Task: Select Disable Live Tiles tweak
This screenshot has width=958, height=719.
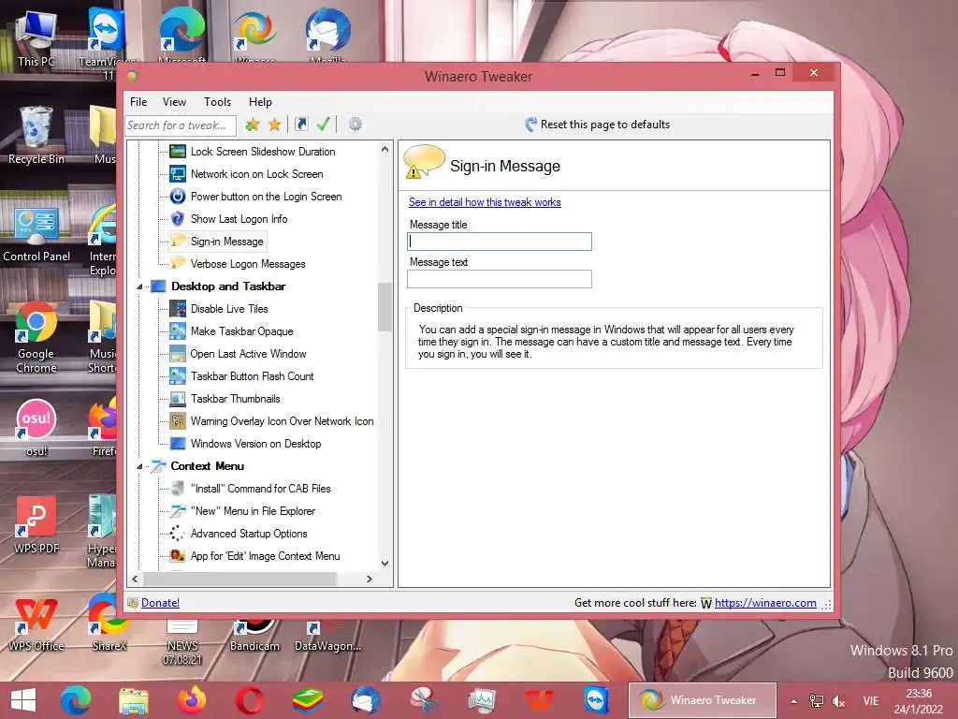Action: (229, 309)
